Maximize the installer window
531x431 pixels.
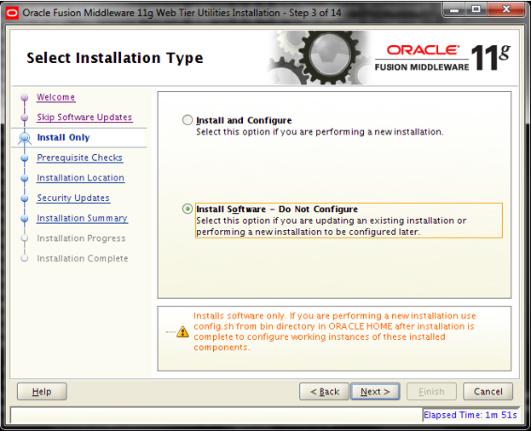(476, 9)
